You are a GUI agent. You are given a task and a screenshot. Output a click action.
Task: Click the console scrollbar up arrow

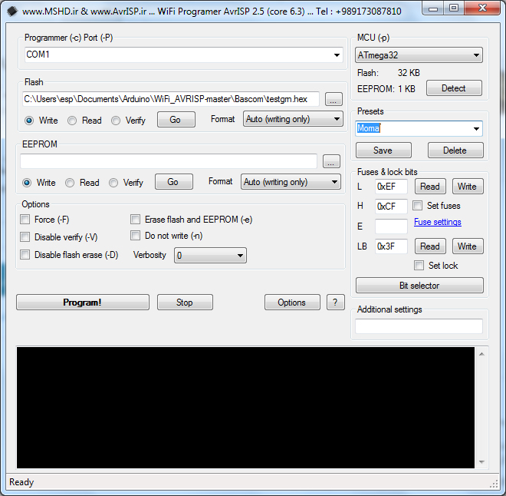pos(481,354)
